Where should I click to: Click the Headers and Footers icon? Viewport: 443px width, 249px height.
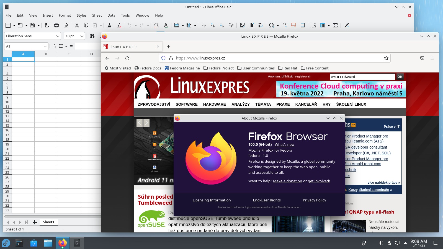[303, 25]
